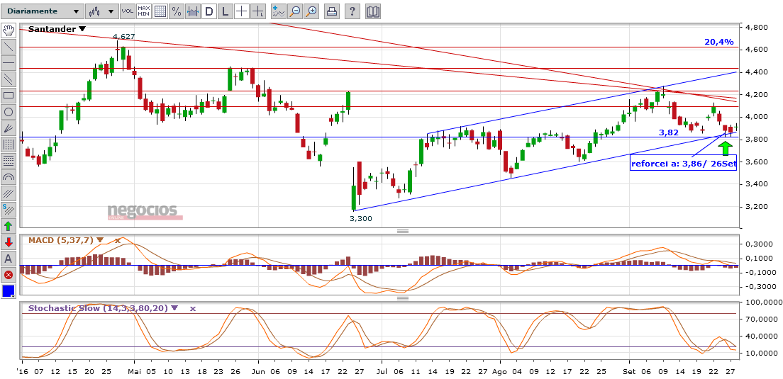Click the 'Set' date axis label

point(629,371)
